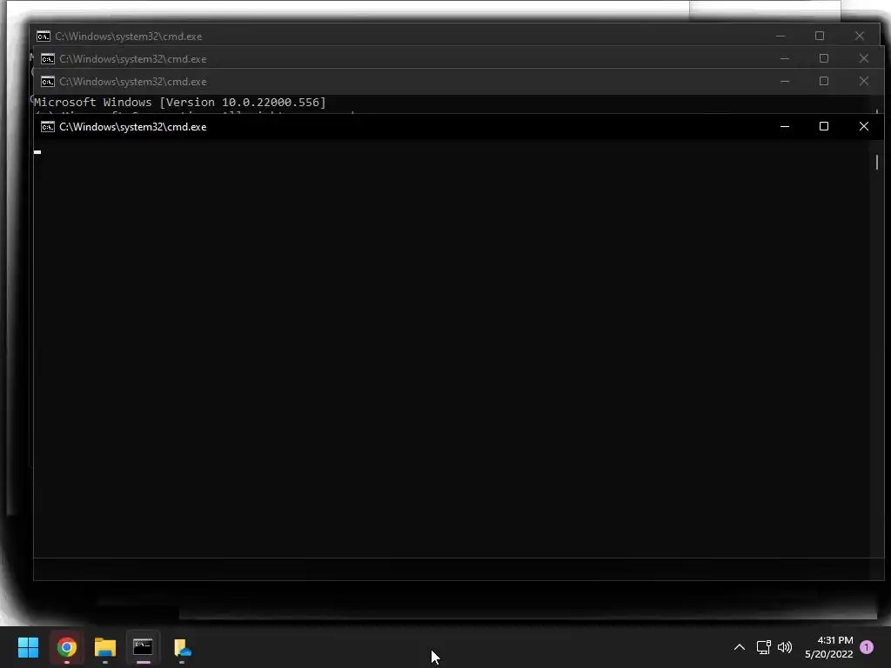
Task: Close the topmost background cmd.exe window
Action: click(x=859, y=36)
